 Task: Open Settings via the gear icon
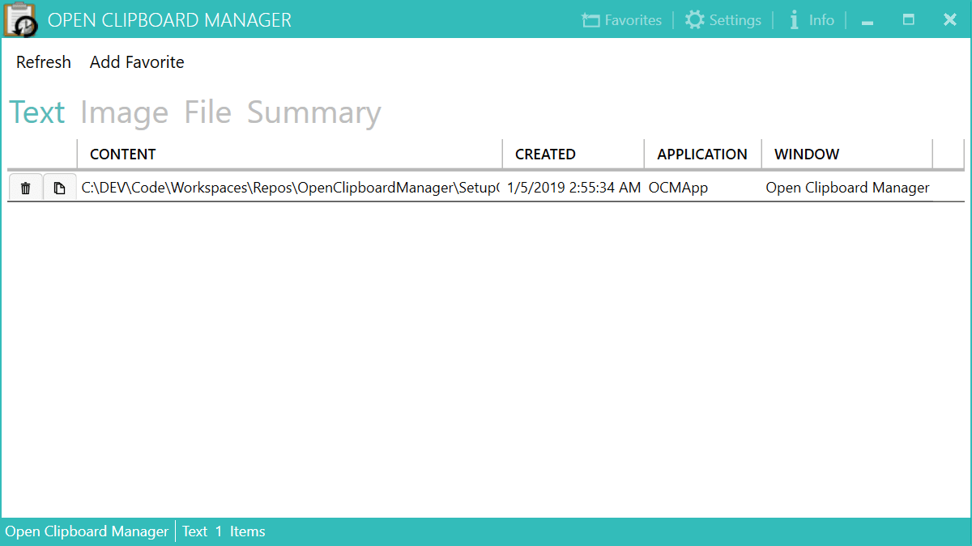click(723, 19)
